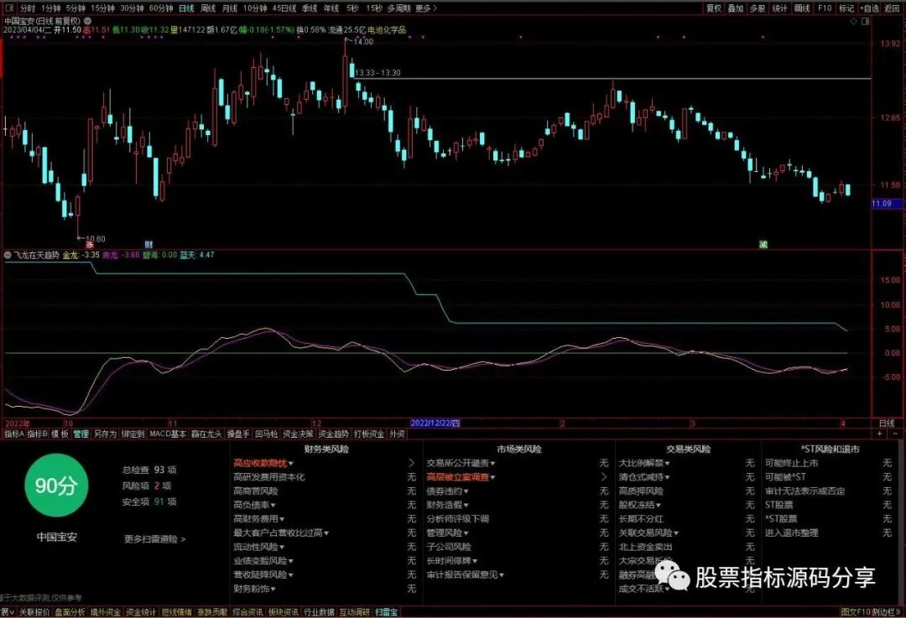Add stock via +自选
906x618 pixels.
pos(870,8)
